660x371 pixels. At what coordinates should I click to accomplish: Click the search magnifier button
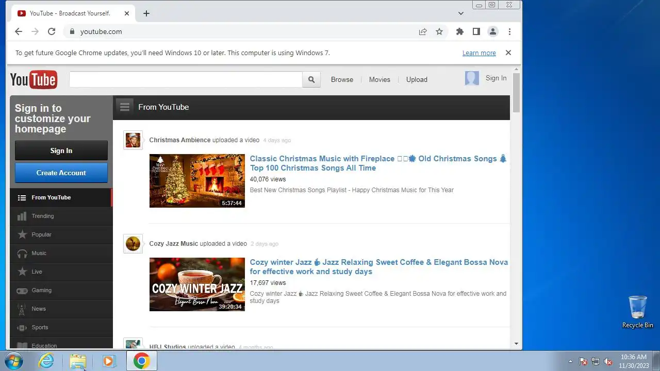click(311, 79)
